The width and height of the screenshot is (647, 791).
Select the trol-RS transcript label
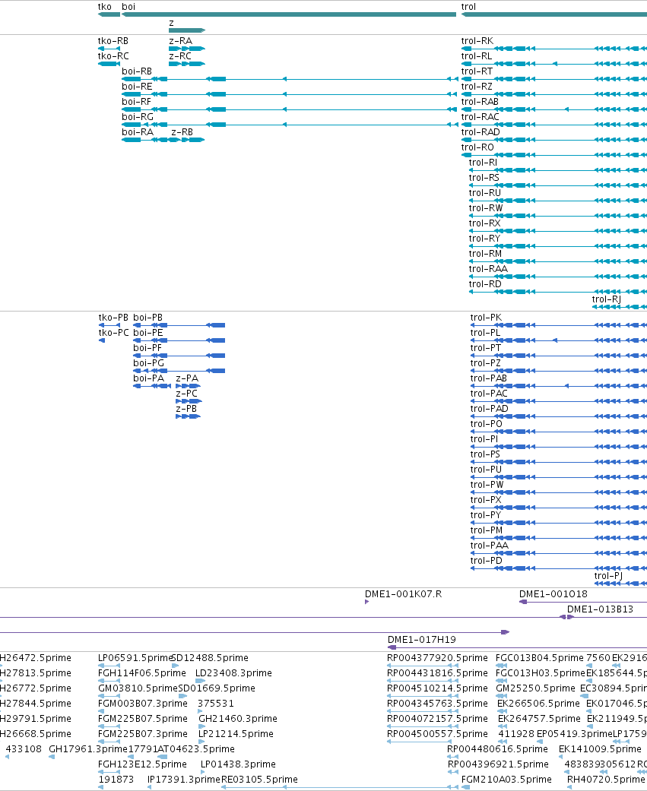tap(484, 177)
